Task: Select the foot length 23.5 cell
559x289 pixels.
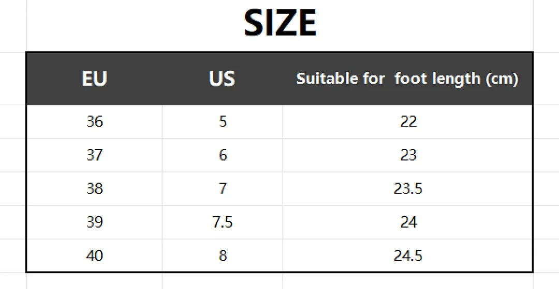Action: click(407, 189)
